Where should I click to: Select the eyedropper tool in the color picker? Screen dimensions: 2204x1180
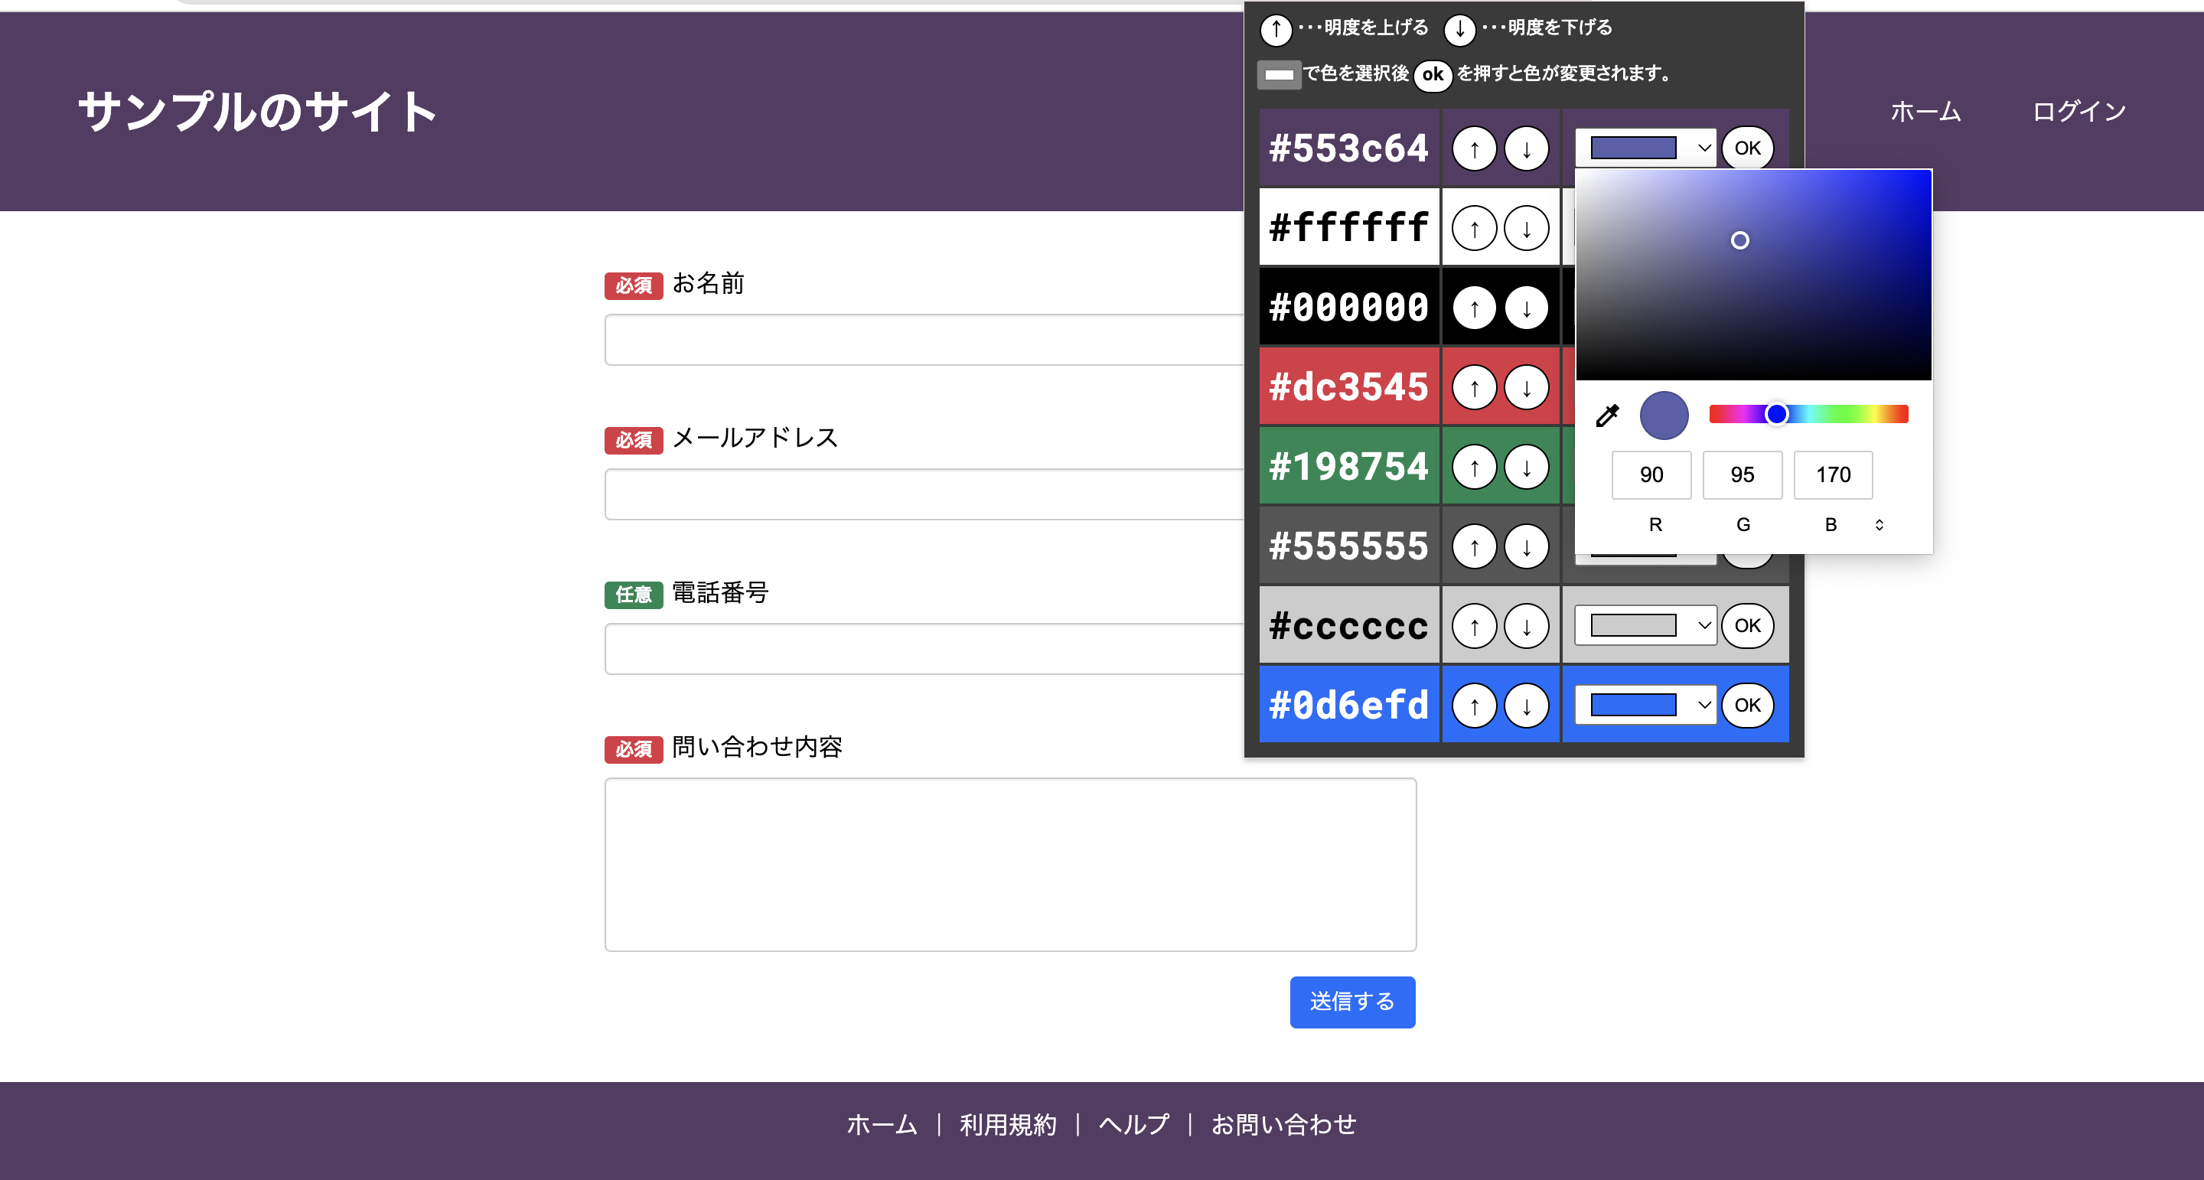1607,414
